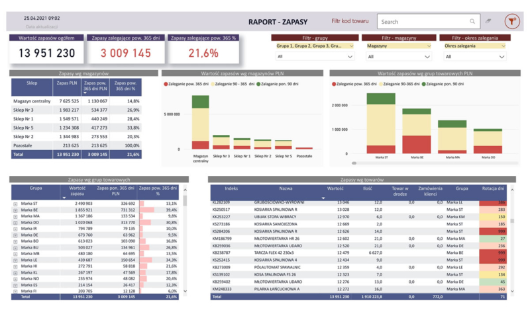Click into the Search input field
Viewport: 530px width, 314px height.
tap(424, 22)
